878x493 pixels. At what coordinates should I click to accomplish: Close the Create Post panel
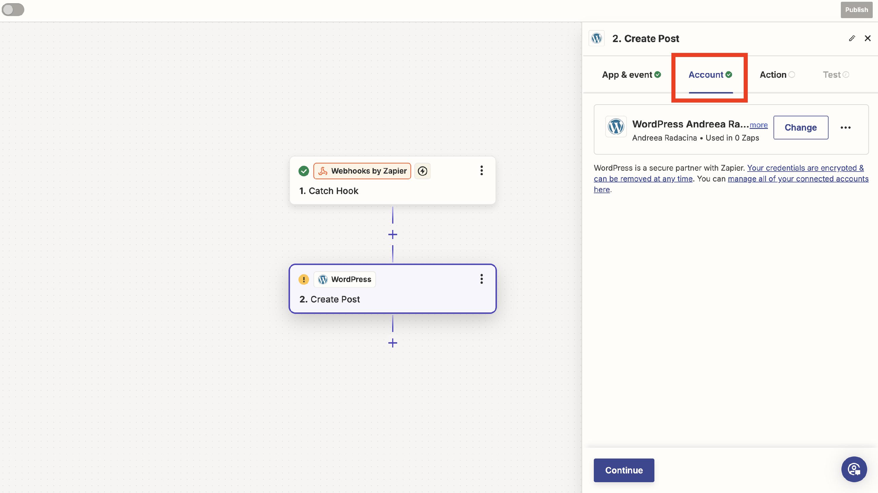point(867,39)
